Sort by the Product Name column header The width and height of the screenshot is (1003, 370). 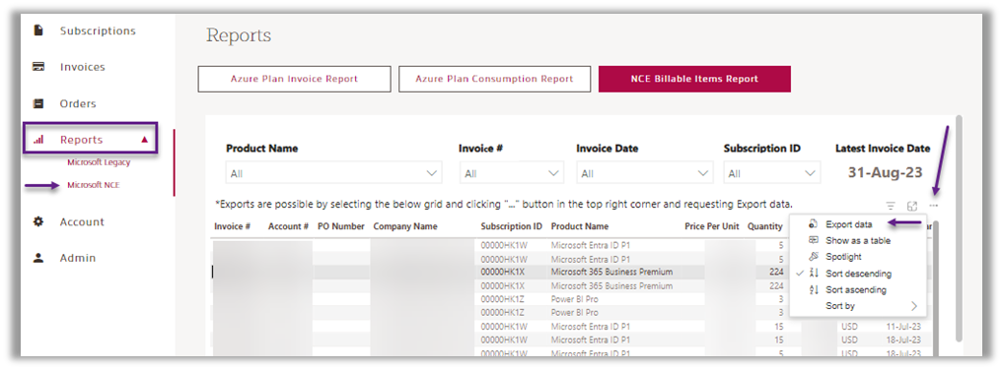click(580, 226)
